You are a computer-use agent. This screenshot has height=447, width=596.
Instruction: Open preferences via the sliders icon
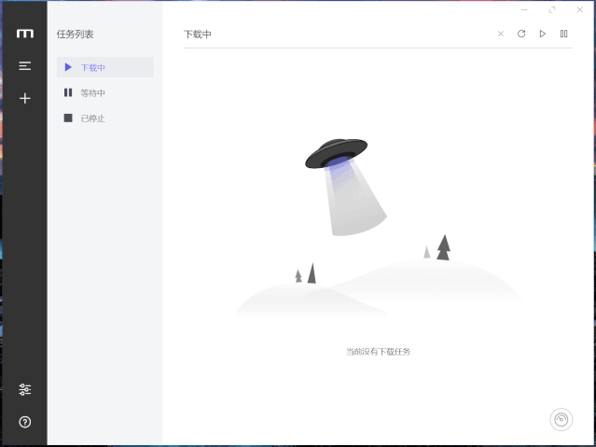click(24, 389)
